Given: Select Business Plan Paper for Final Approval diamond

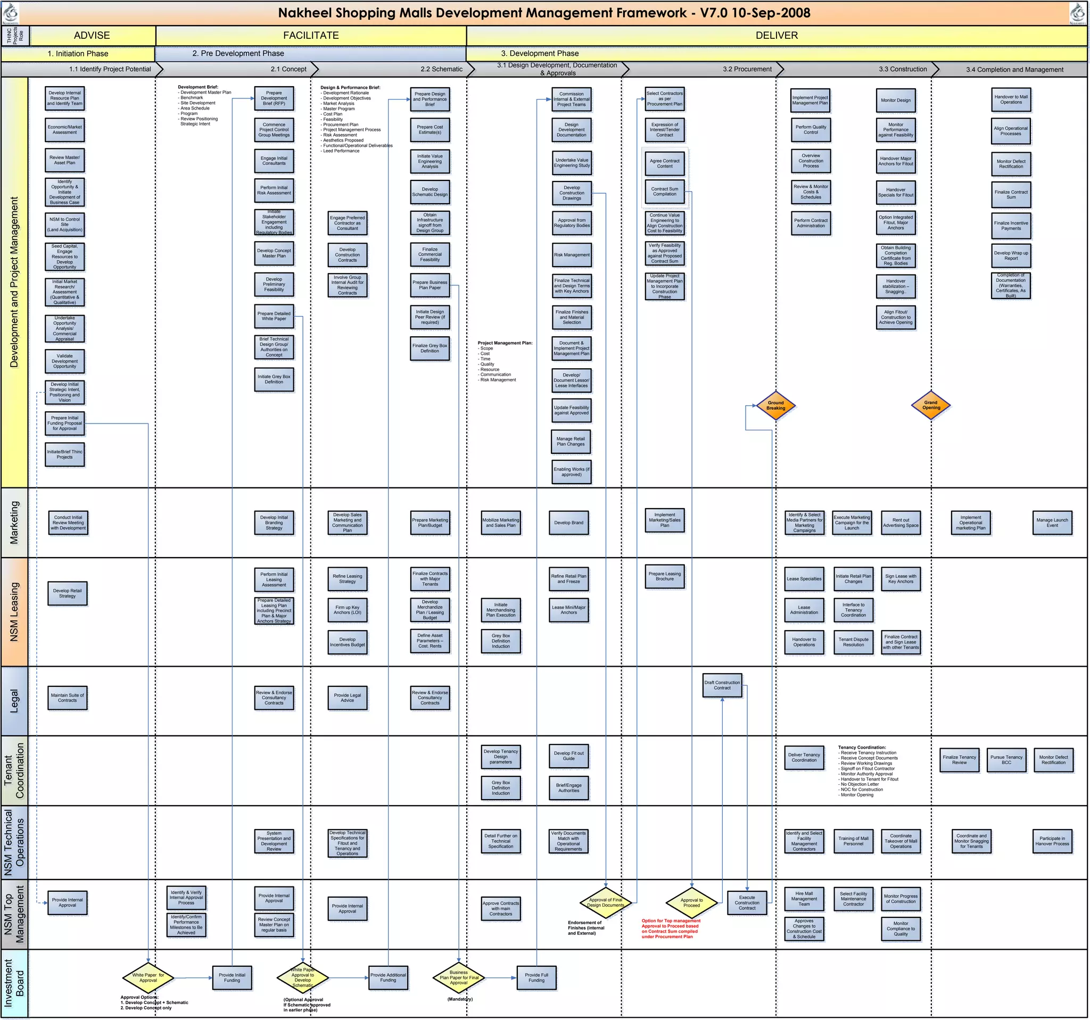Looking at the screenshot, I should [x=458, y=978].
